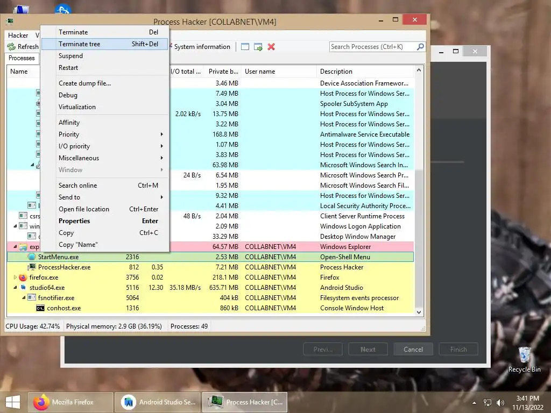Select the Windows Explorer process row

point(210,247)
